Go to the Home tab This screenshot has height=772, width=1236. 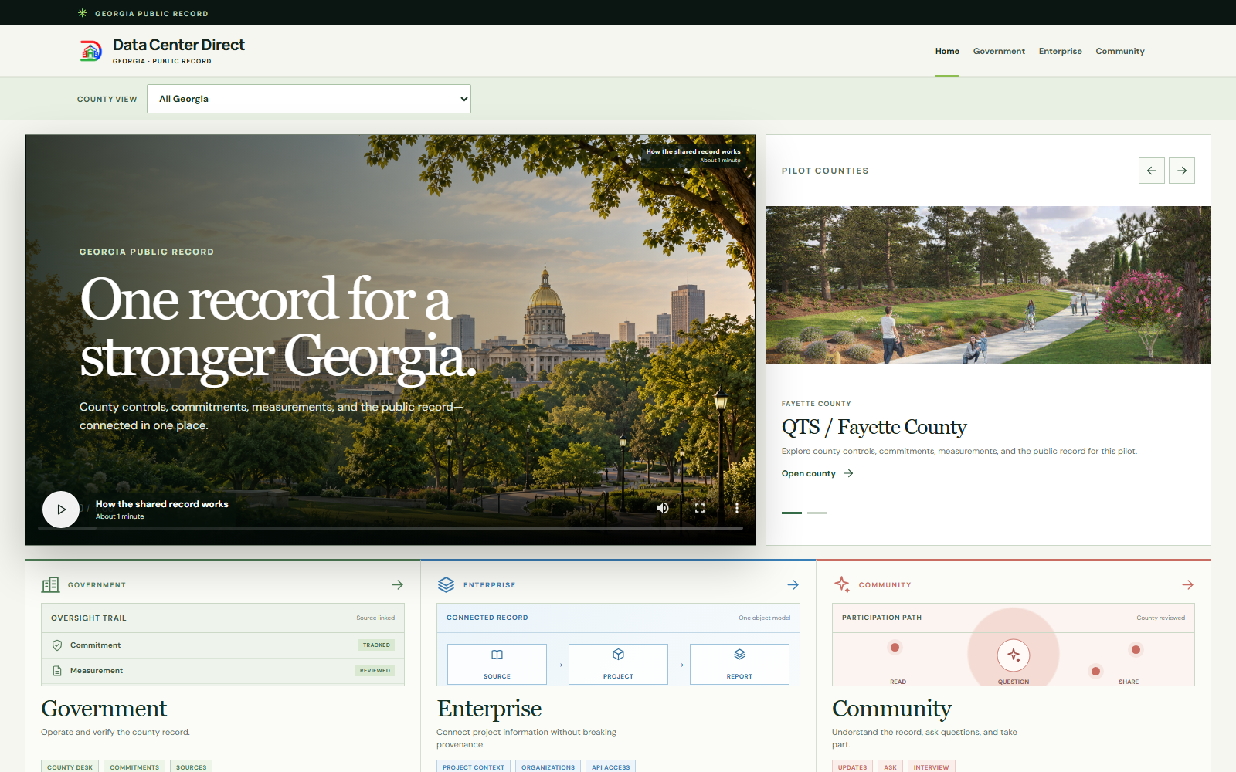point(947,52)
